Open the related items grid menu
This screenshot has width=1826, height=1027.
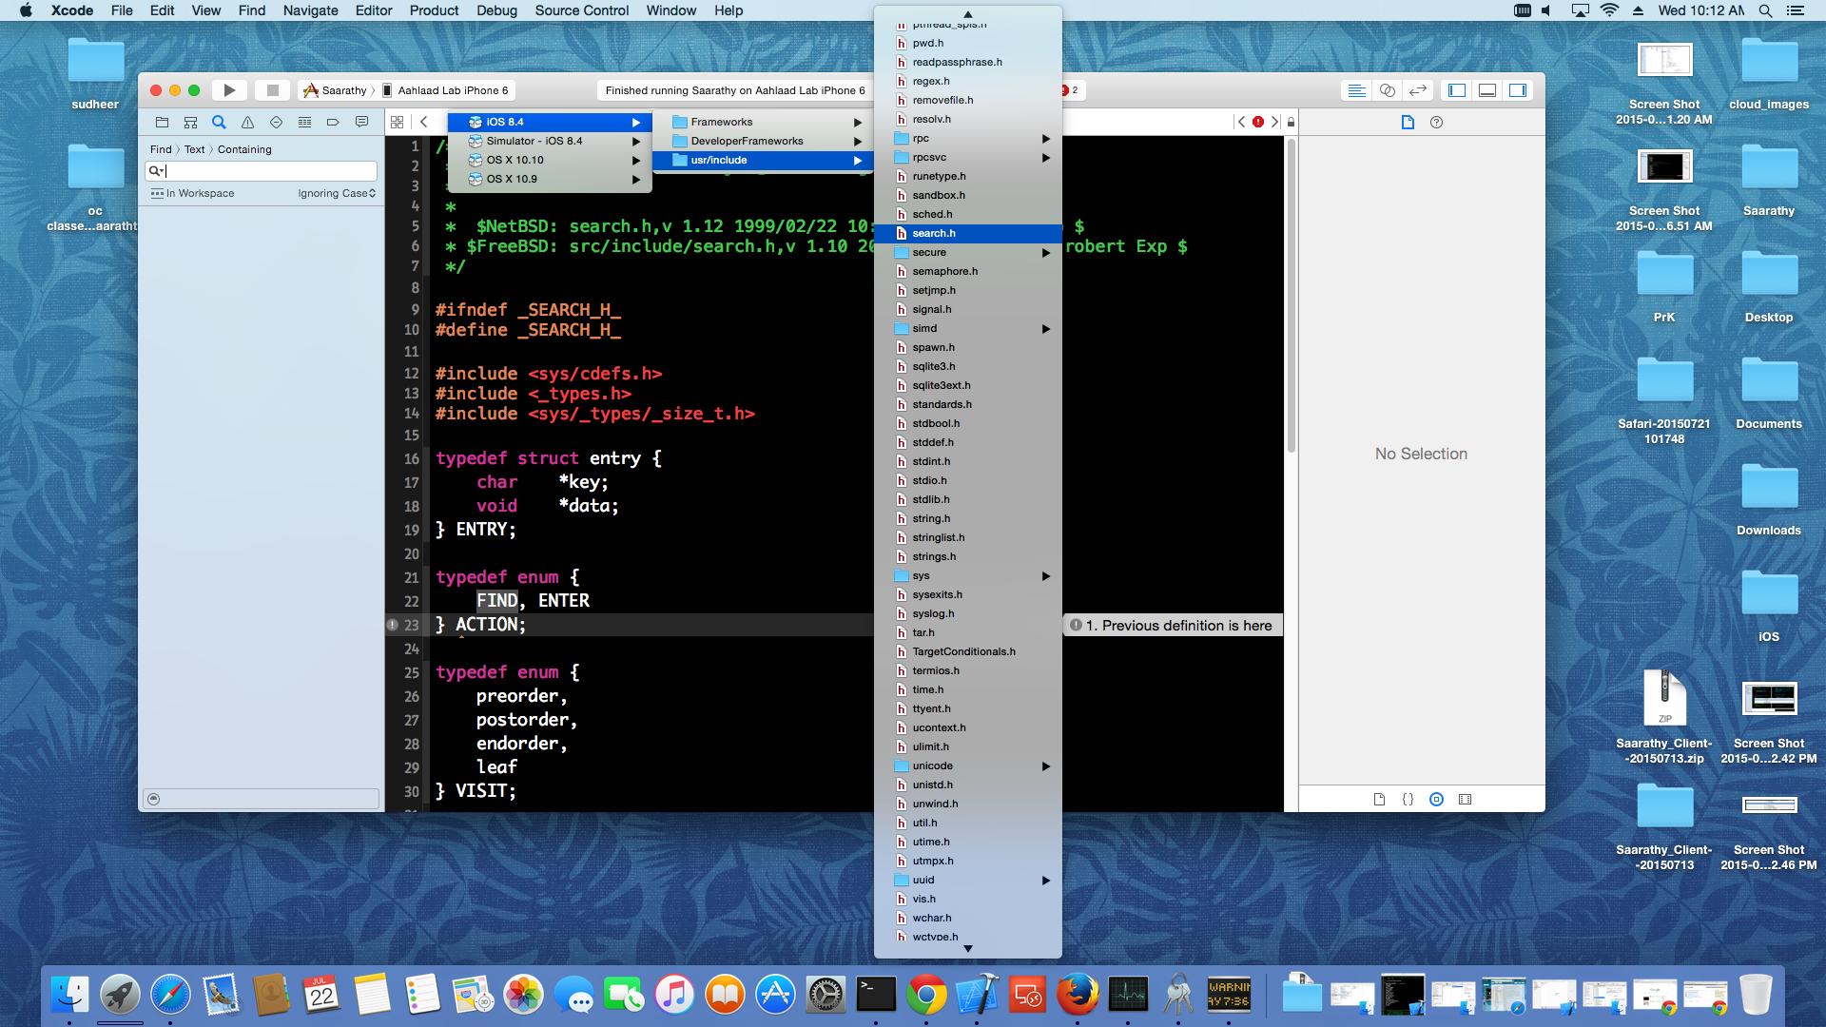pos(397,122)
